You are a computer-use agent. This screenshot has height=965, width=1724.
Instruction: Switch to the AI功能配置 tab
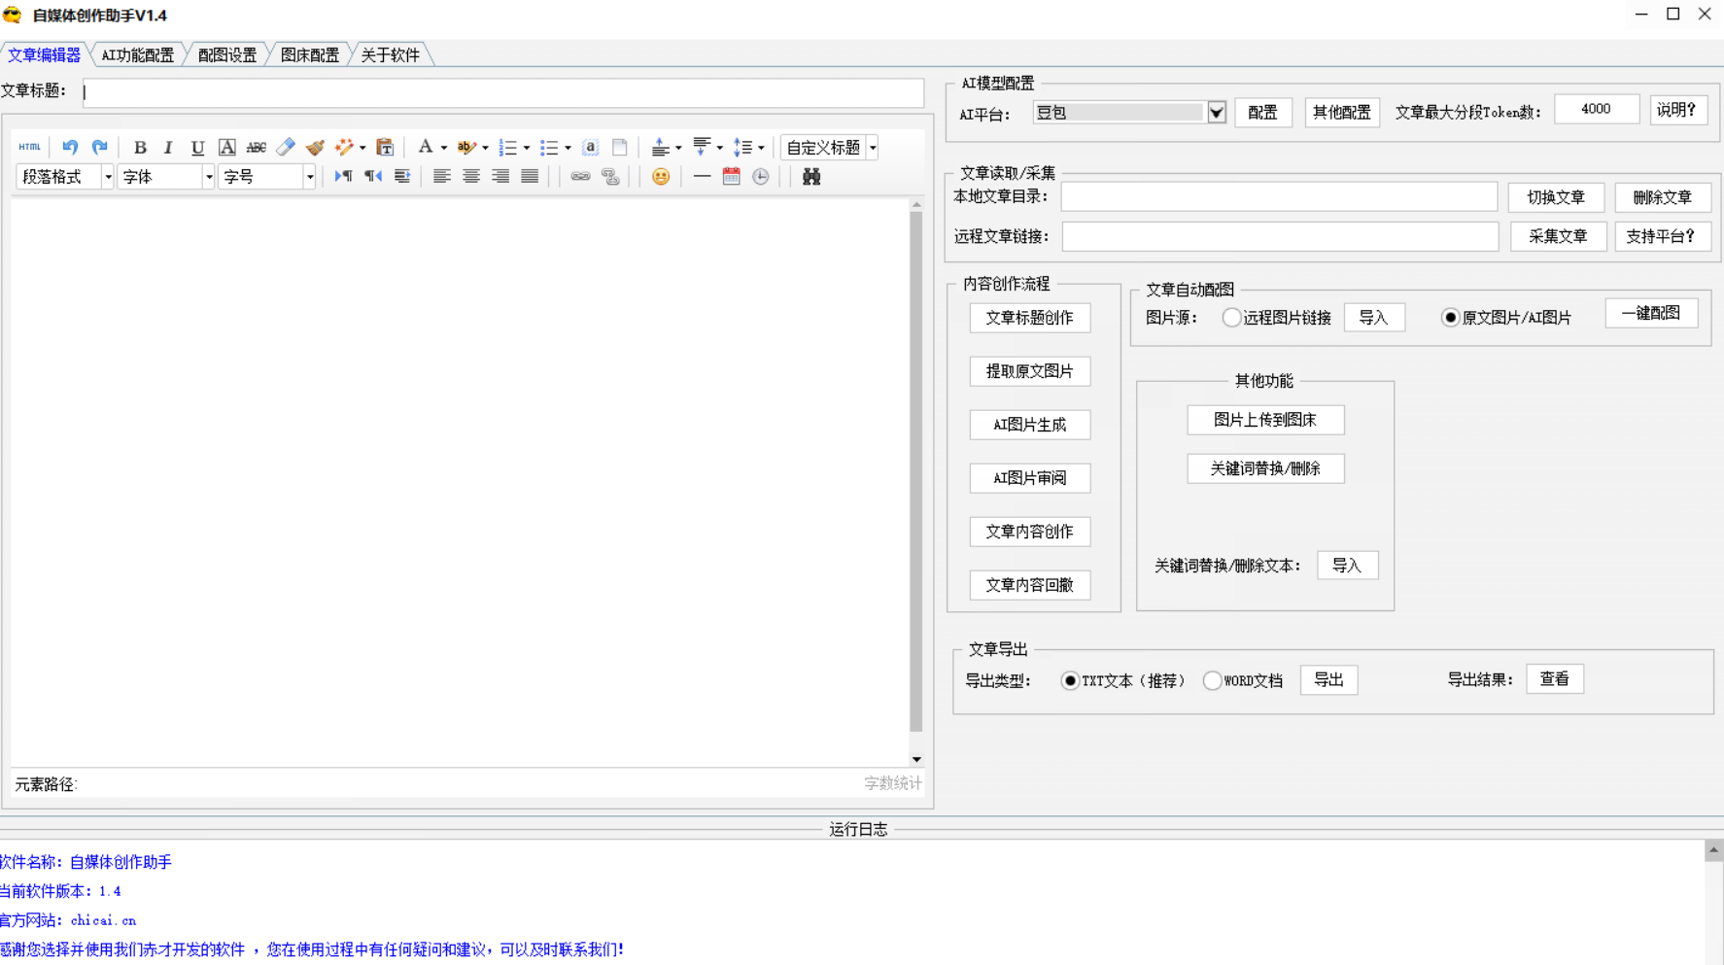pyautogui.click(x=138, y=55)
